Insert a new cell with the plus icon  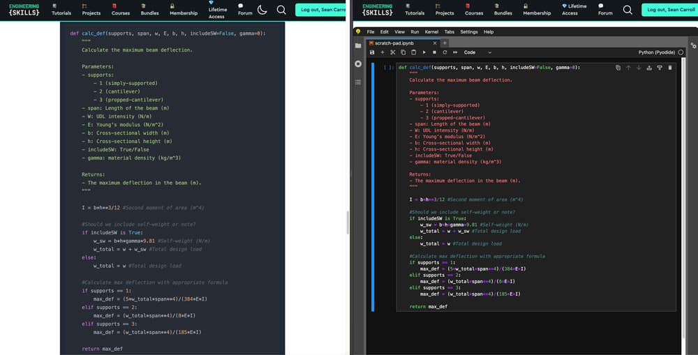[382, 52]
